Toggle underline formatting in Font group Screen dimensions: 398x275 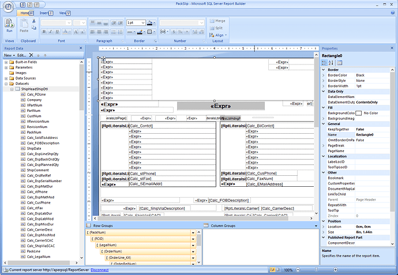pyautogui.click(x=57, y=32)
